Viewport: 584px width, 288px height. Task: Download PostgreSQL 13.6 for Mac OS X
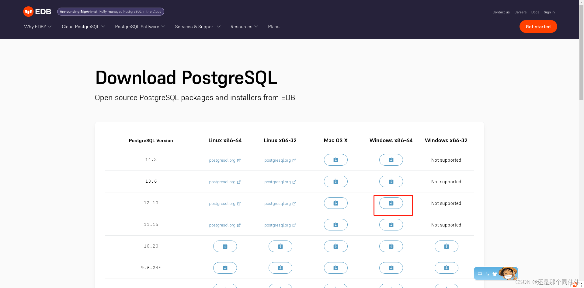coord(335,181)
